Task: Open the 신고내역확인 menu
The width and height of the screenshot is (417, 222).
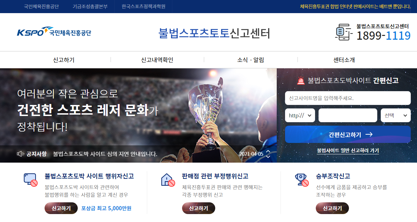Action: [157, 60]
